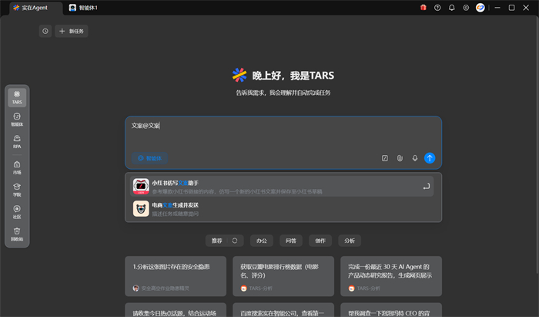The width and height of the screenshot is (539, 317).
Task: Click the red gift icon in title bar
Action: coord(423,7)
